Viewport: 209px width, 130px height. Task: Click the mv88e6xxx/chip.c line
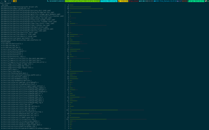15,79
